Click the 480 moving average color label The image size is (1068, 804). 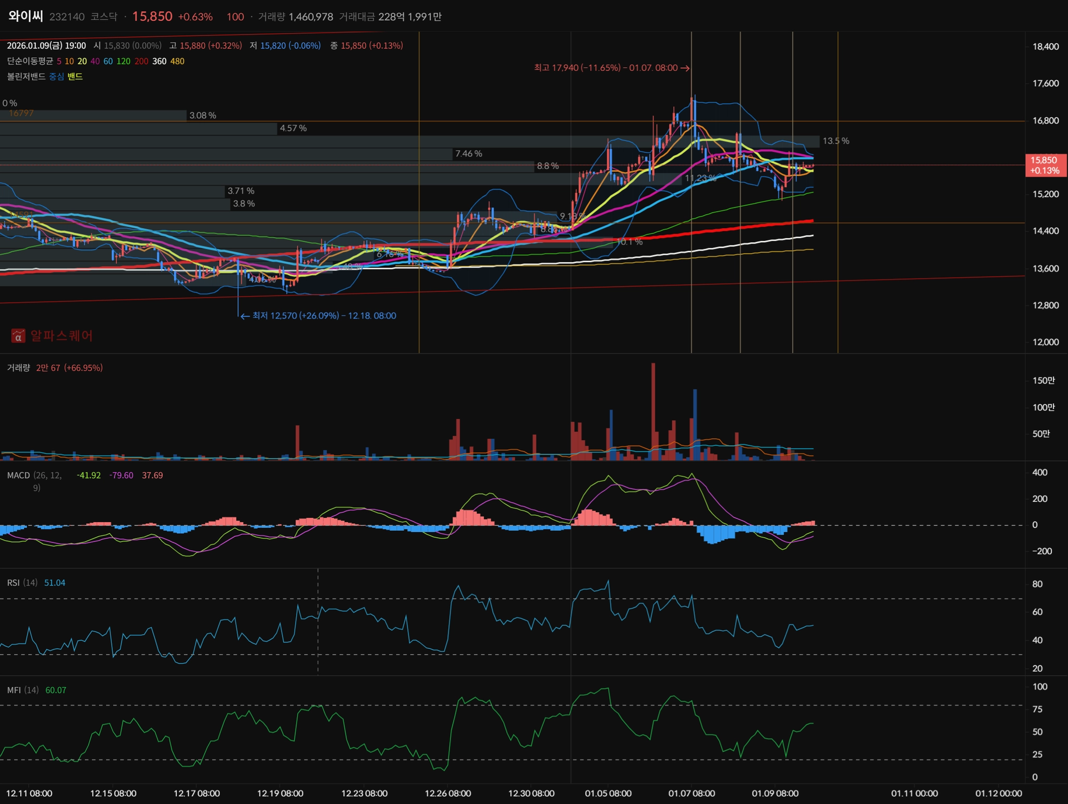tap(177, 61)
